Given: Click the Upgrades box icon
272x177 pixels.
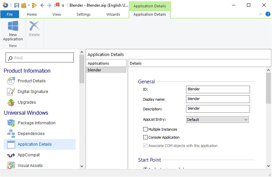Looking at the screenshot, I should click(11, 102).
